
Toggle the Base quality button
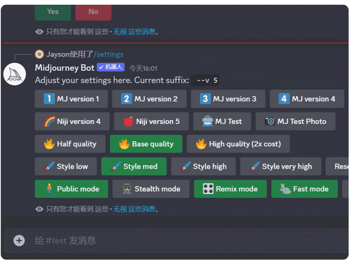tap(146, 144)
